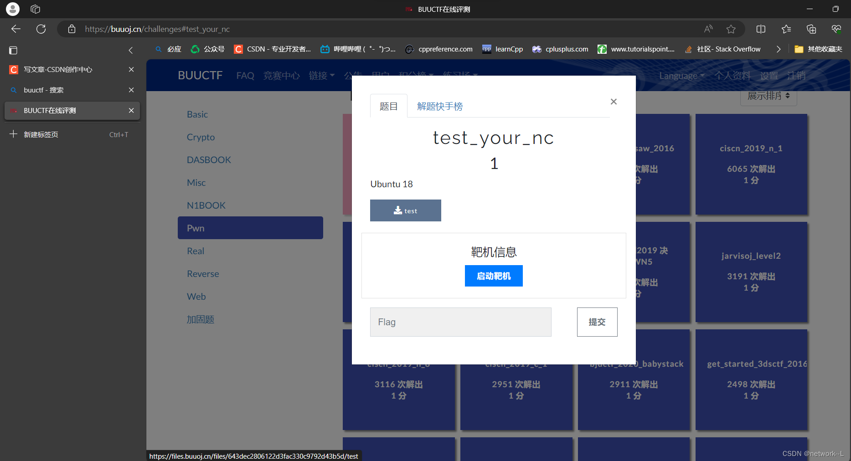Collapse the vertical tabs pane chevron

click(131, 50)
